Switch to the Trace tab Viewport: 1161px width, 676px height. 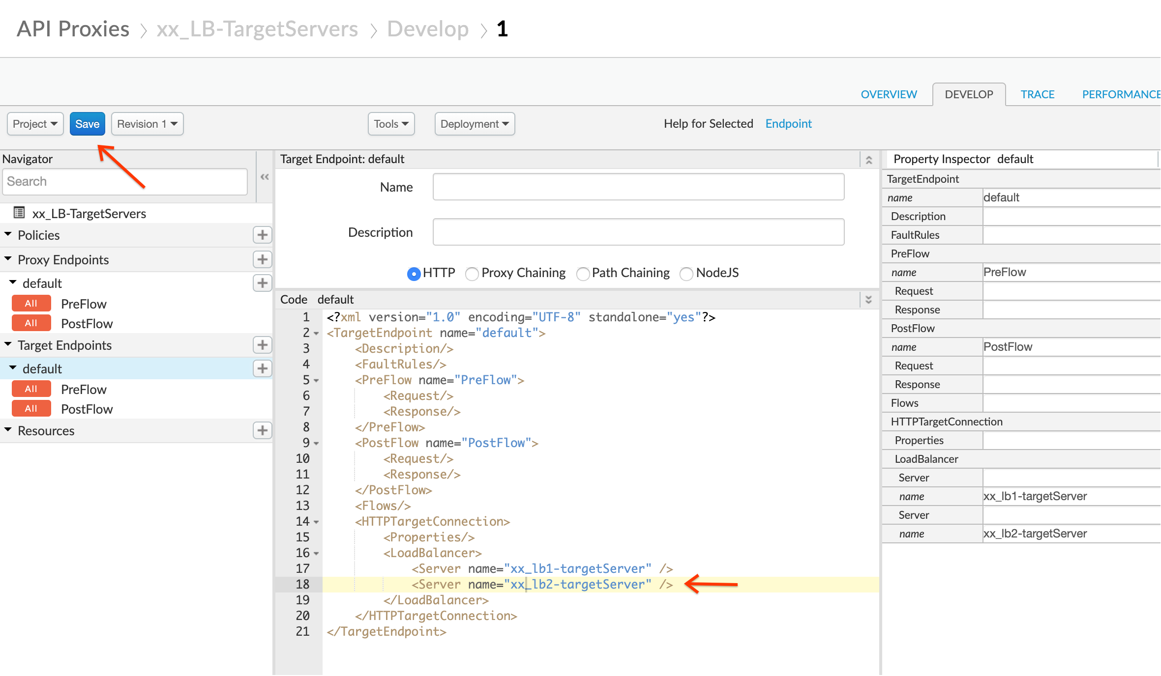(x=1037, y=94)
